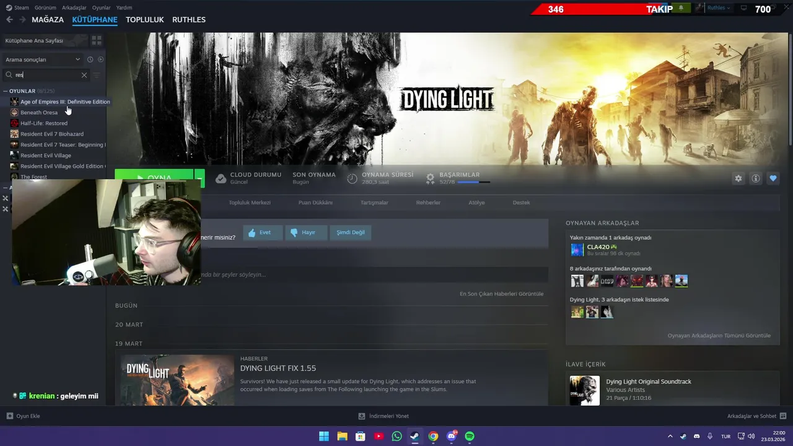Collapse the OYUNLAR category
Image resolution: width=793 pixels, height=446 pixels.
tap(5, 91)
